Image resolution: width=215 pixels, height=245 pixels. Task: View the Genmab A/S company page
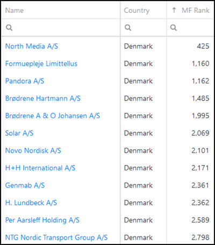point(25,185)
